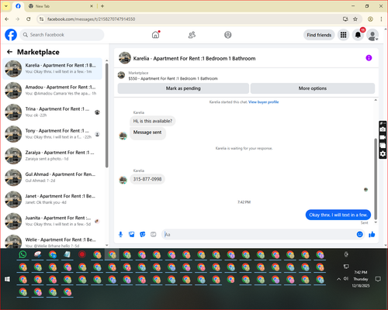The height and width of the screenshot is (310, 388).
Task: Click Find friends button
Action: [x=319, y=35]
